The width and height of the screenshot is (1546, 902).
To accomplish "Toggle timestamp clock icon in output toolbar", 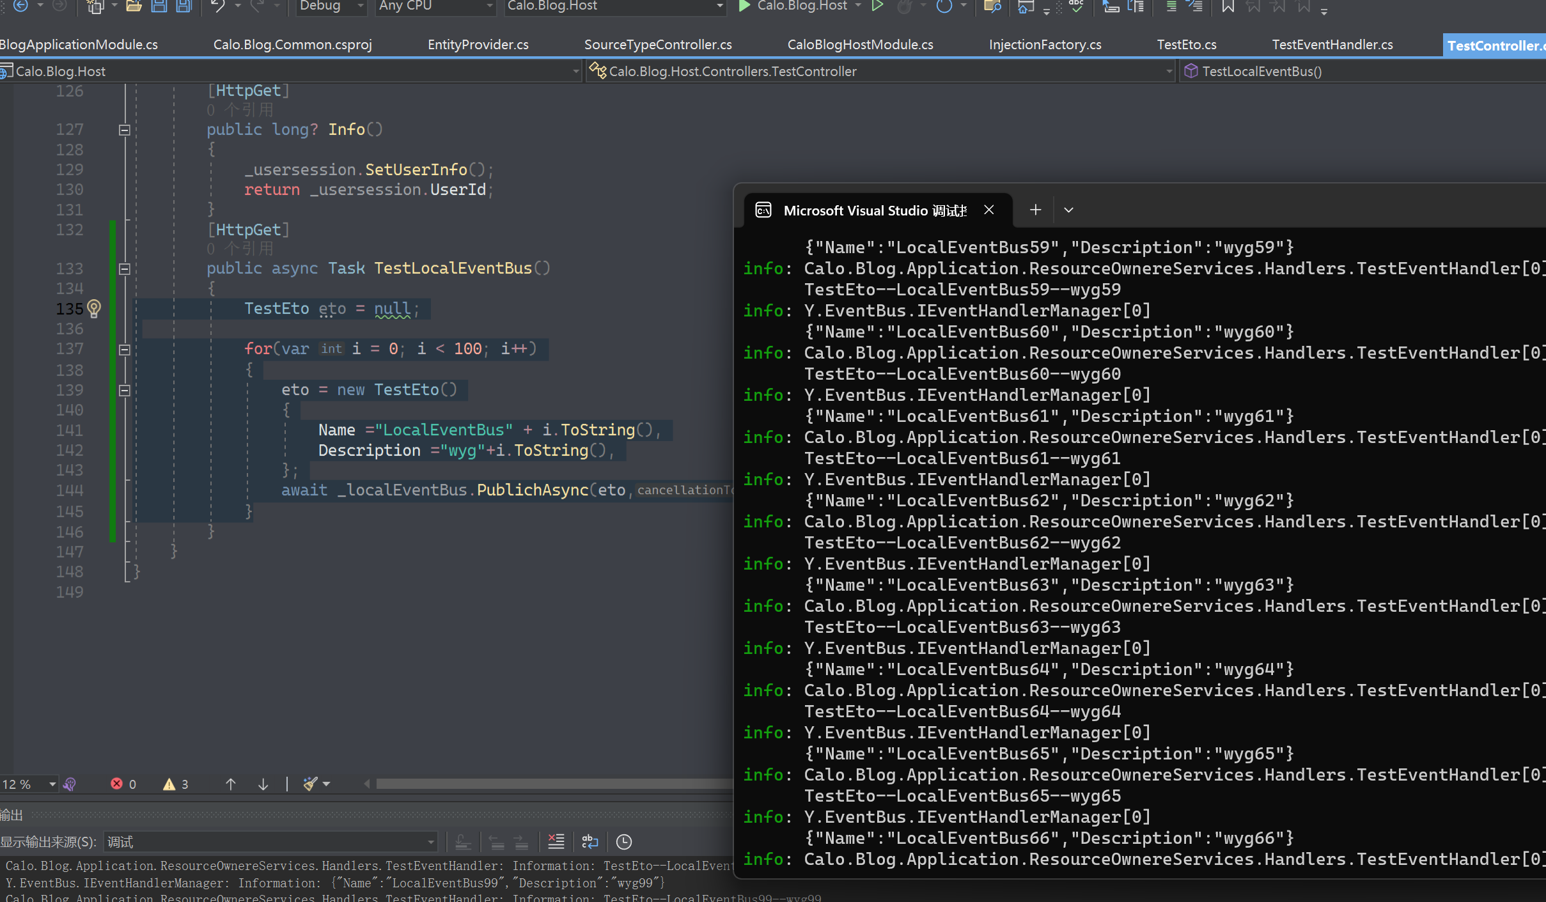I will pos(623,842).
